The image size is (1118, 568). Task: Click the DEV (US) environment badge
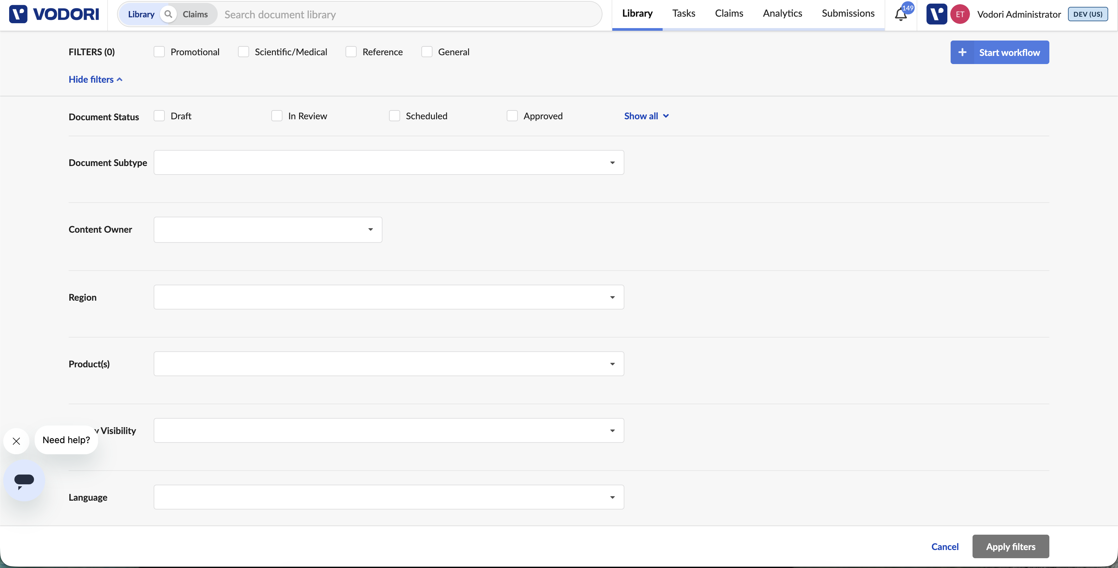coord(1088,14)
